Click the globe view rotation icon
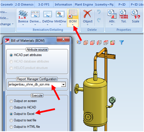Image resolution: width=144 pixels, height=132 pixels. [x=79, y=42]
